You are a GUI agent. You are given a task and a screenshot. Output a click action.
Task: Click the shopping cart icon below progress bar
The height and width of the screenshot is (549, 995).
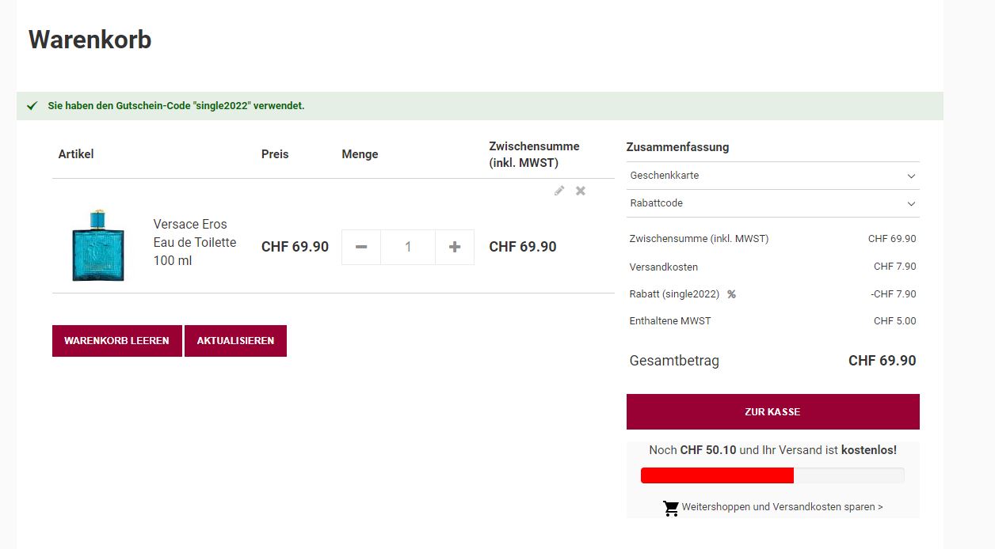click(671, 508)
